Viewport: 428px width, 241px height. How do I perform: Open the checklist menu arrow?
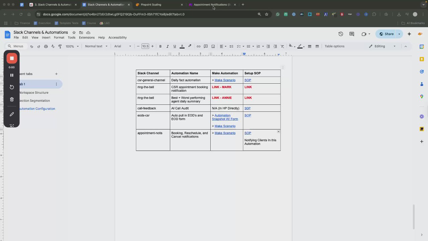(x=243, y=46)
